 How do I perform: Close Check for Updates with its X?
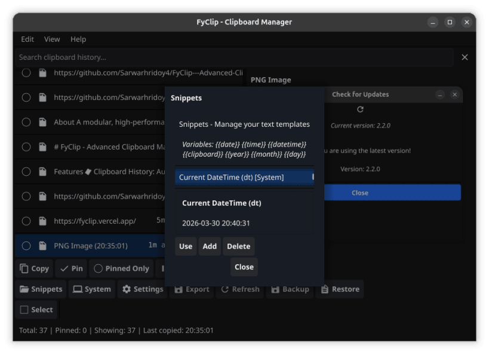[x=455, y=94]
